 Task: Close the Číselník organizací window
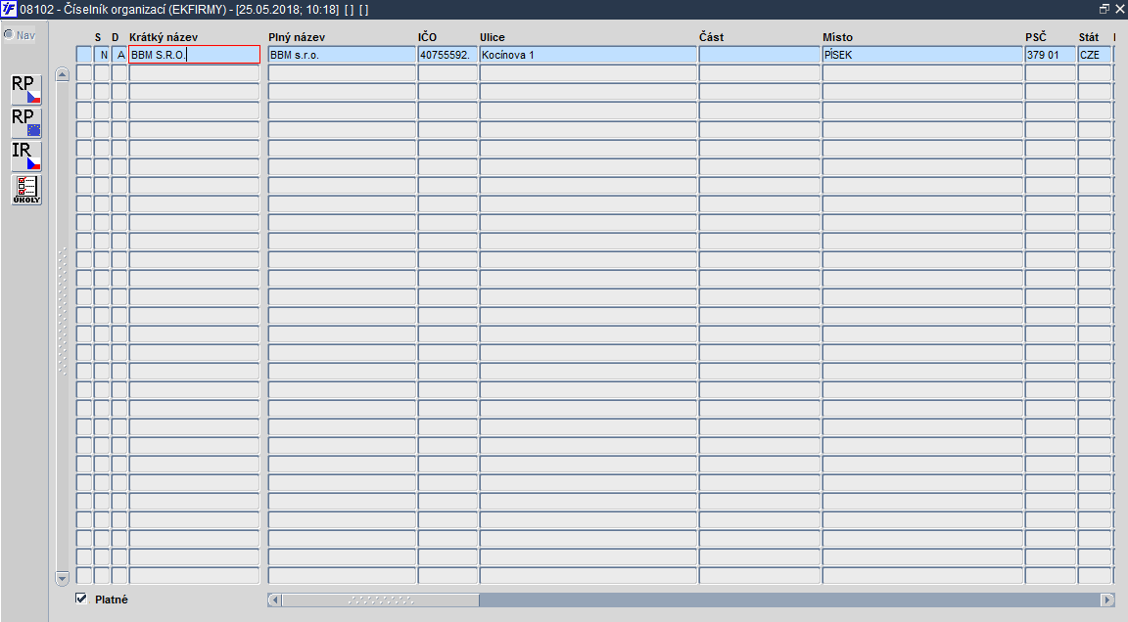1119,10
